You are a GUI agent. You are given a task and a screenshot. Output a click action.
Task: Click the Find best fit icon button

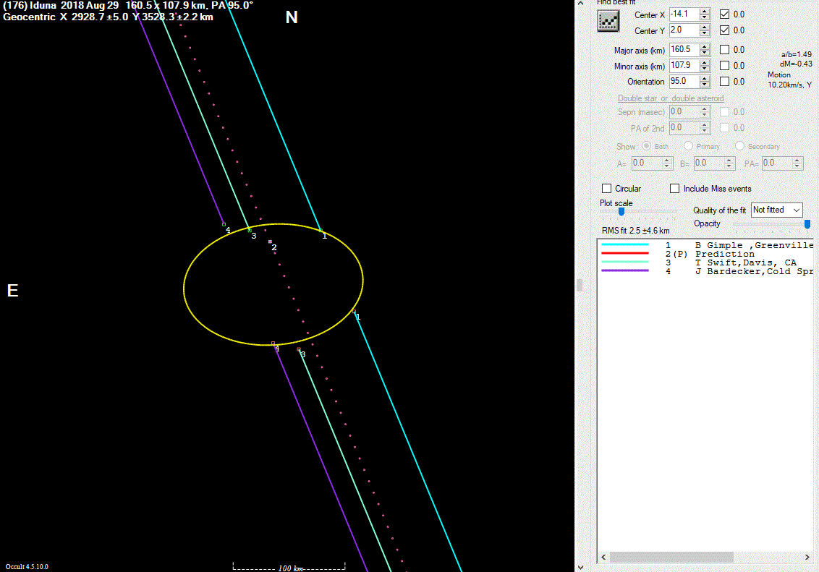pyautogui.click(x=608, y=22)
